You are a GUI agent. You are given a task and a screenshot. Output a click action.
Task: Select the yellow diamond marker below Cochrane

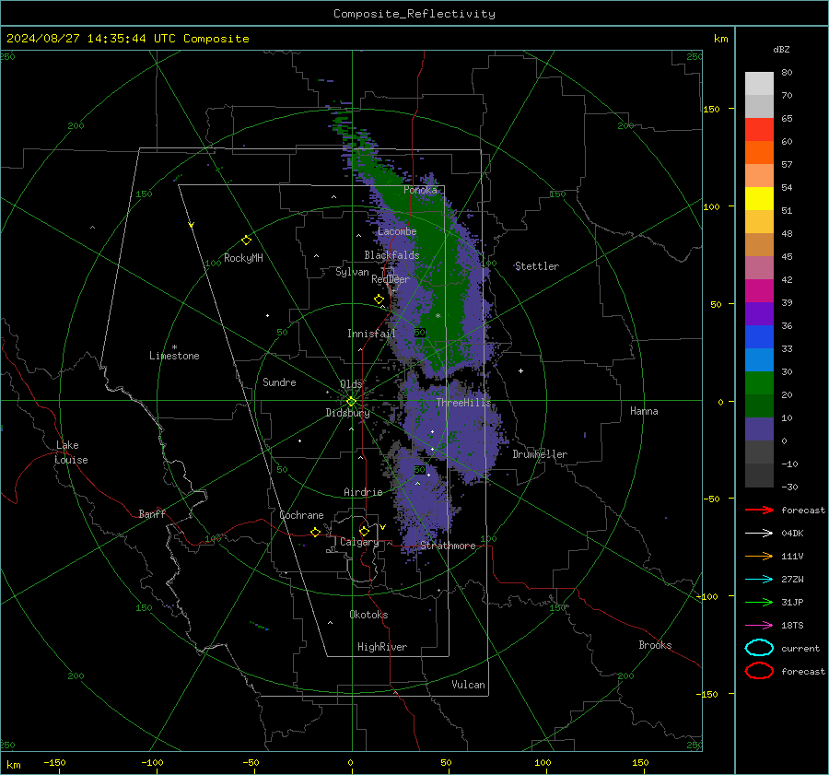pos(316,532)
